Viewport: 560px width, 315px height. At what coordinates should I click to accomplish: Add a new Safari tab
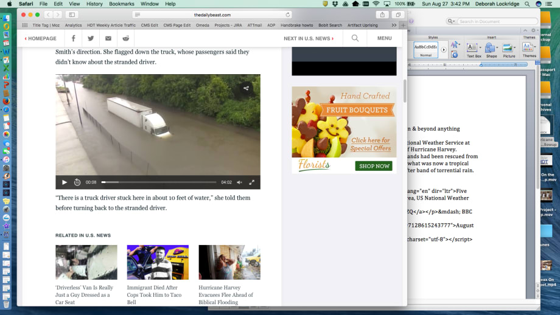coord(403,26)
